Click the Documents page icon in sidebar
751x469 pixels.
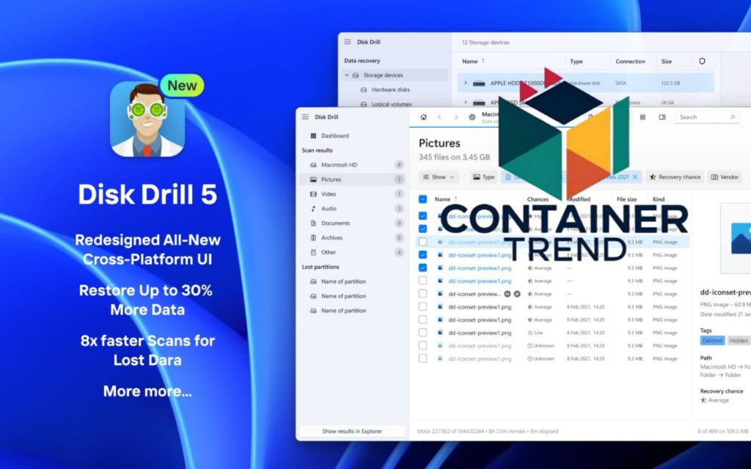[x=313, y=223]
